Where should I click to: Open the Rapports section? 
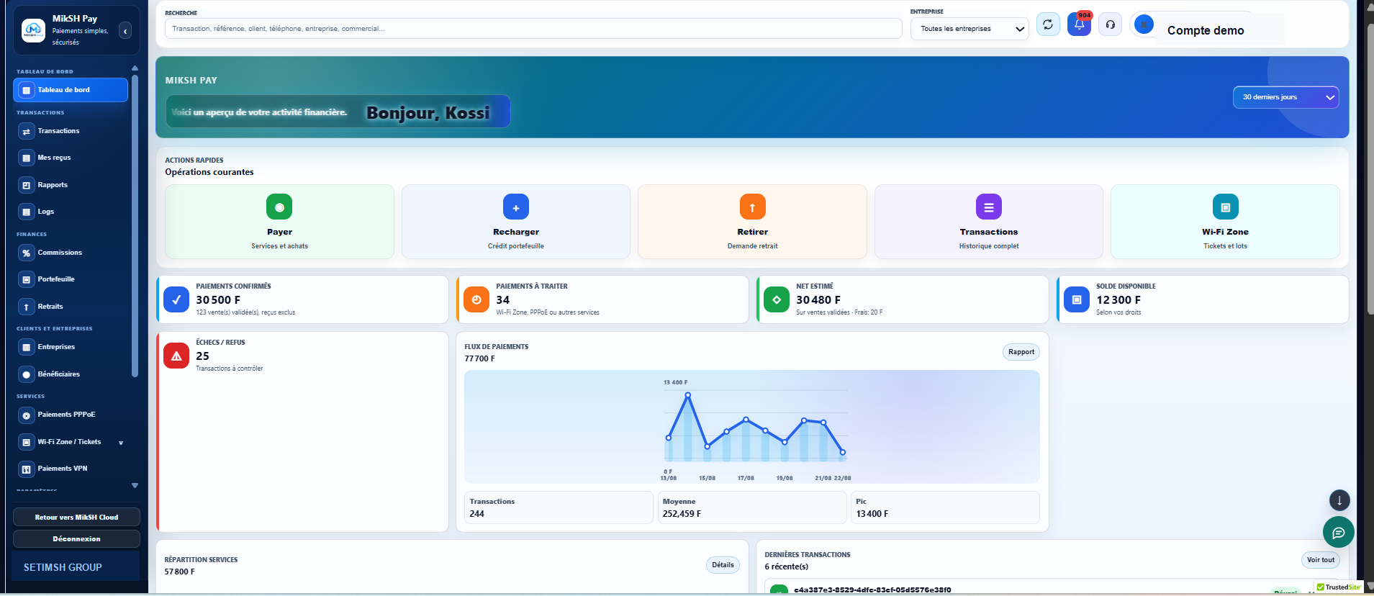point(71,185)
